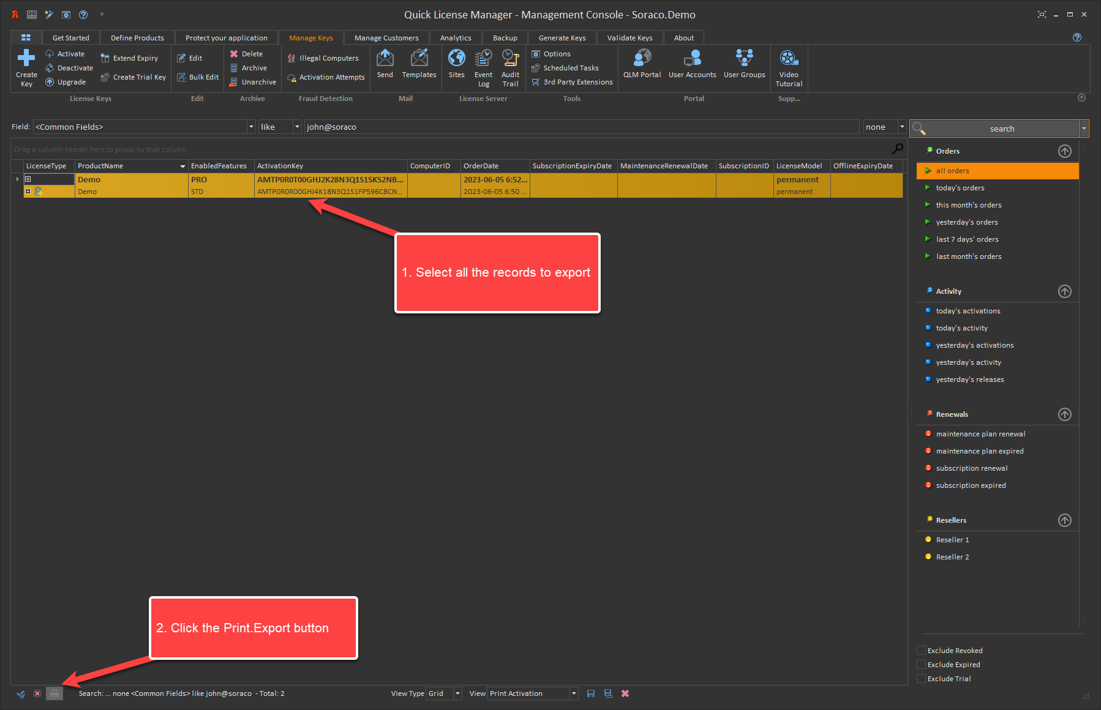
Task: Click Create Trial Key
Action: click(133, 77)
